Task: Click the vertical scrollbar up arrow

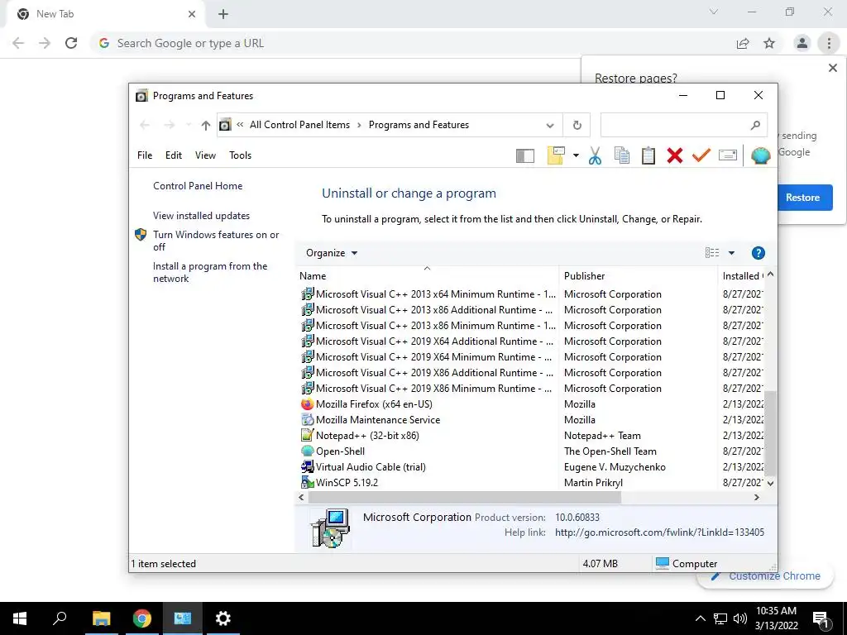Action: (x=771, y=275)
